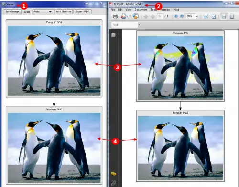This screenshot has width=239, height=187.
Task: Open the Document menu
Action: pyautogui.click(x=141, y=10)
